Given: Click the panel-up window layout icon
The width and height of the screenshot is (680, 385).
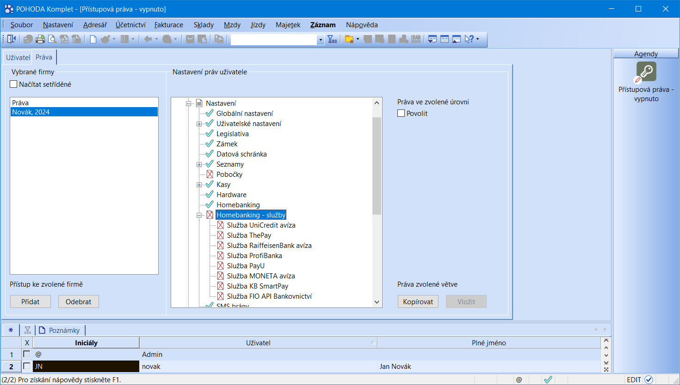Looking at the screenshot, I should 457,39.
